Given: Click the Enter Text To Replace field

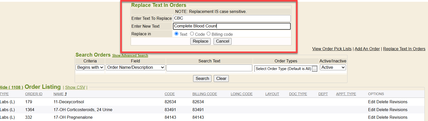Looking at the screenshot, I should coord(232,18).
